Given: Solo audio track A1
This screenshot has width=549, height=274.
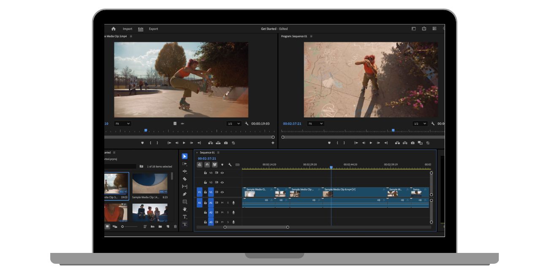Looking at the screenshot, I should point(228,203).
